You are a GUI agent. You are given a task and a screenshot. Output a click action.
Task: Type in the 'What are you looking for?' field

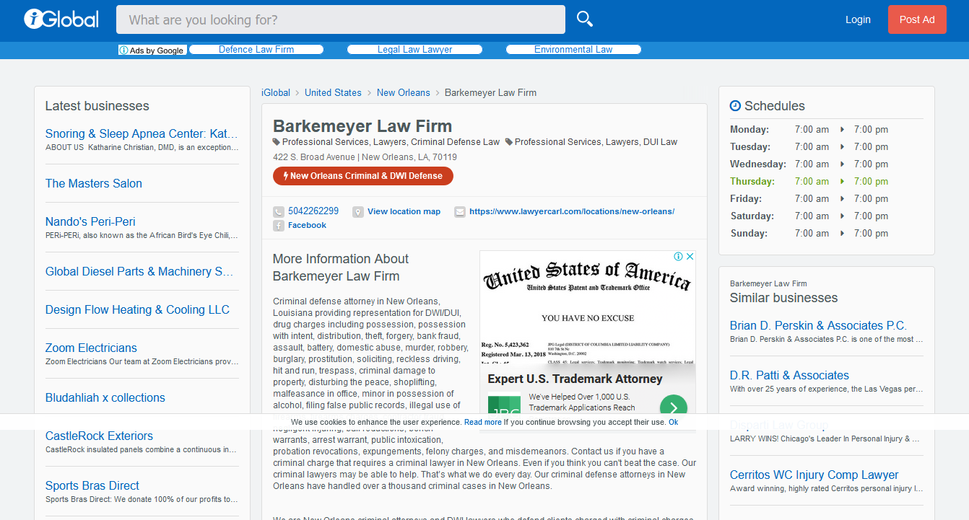(340, 19)
